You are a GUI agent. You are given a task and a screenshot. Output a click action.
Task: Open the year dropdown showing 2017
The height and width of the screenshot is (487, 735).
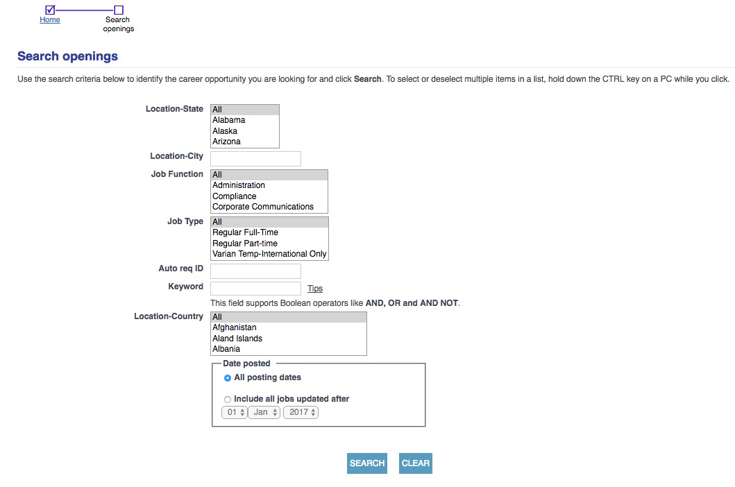point(301,412)
